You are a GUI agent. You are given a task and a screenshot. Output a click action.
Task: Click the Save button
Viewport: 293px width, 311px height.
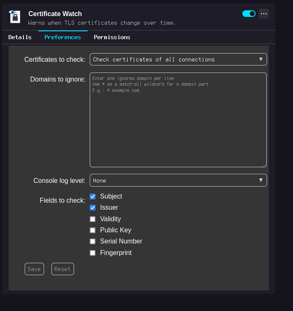click(x=34, y=269)
